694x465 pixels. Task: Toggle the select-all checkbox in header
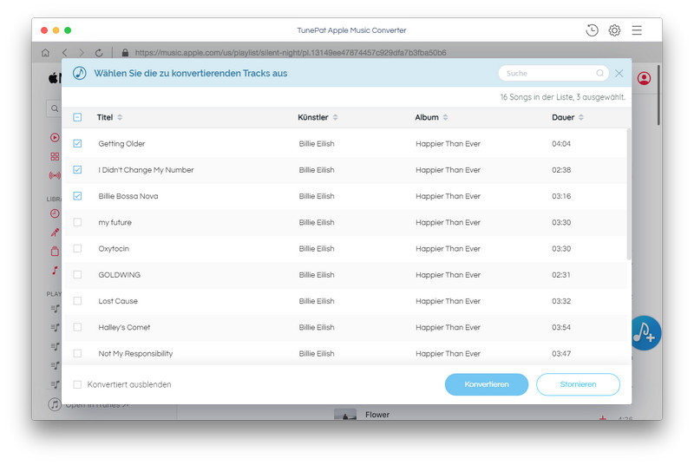tap(77, 117)
